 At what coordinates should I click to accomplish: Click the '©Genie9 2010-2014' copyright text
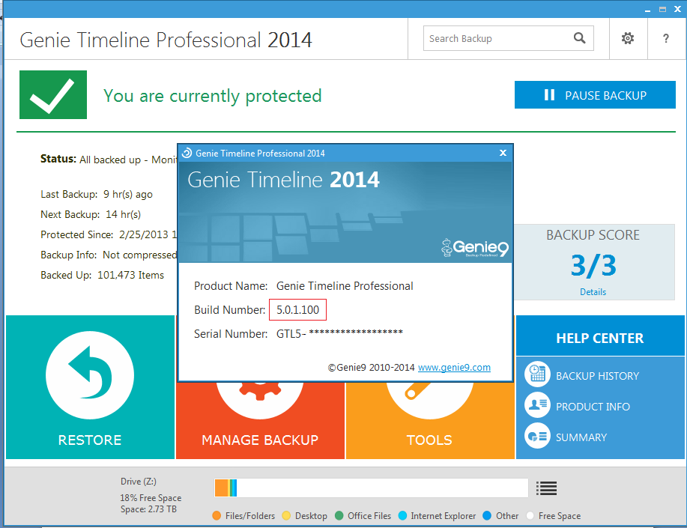pos(371,367)
